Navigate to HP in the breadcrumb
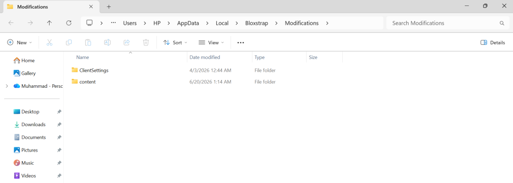513x183 pixels. click(157, 23)
